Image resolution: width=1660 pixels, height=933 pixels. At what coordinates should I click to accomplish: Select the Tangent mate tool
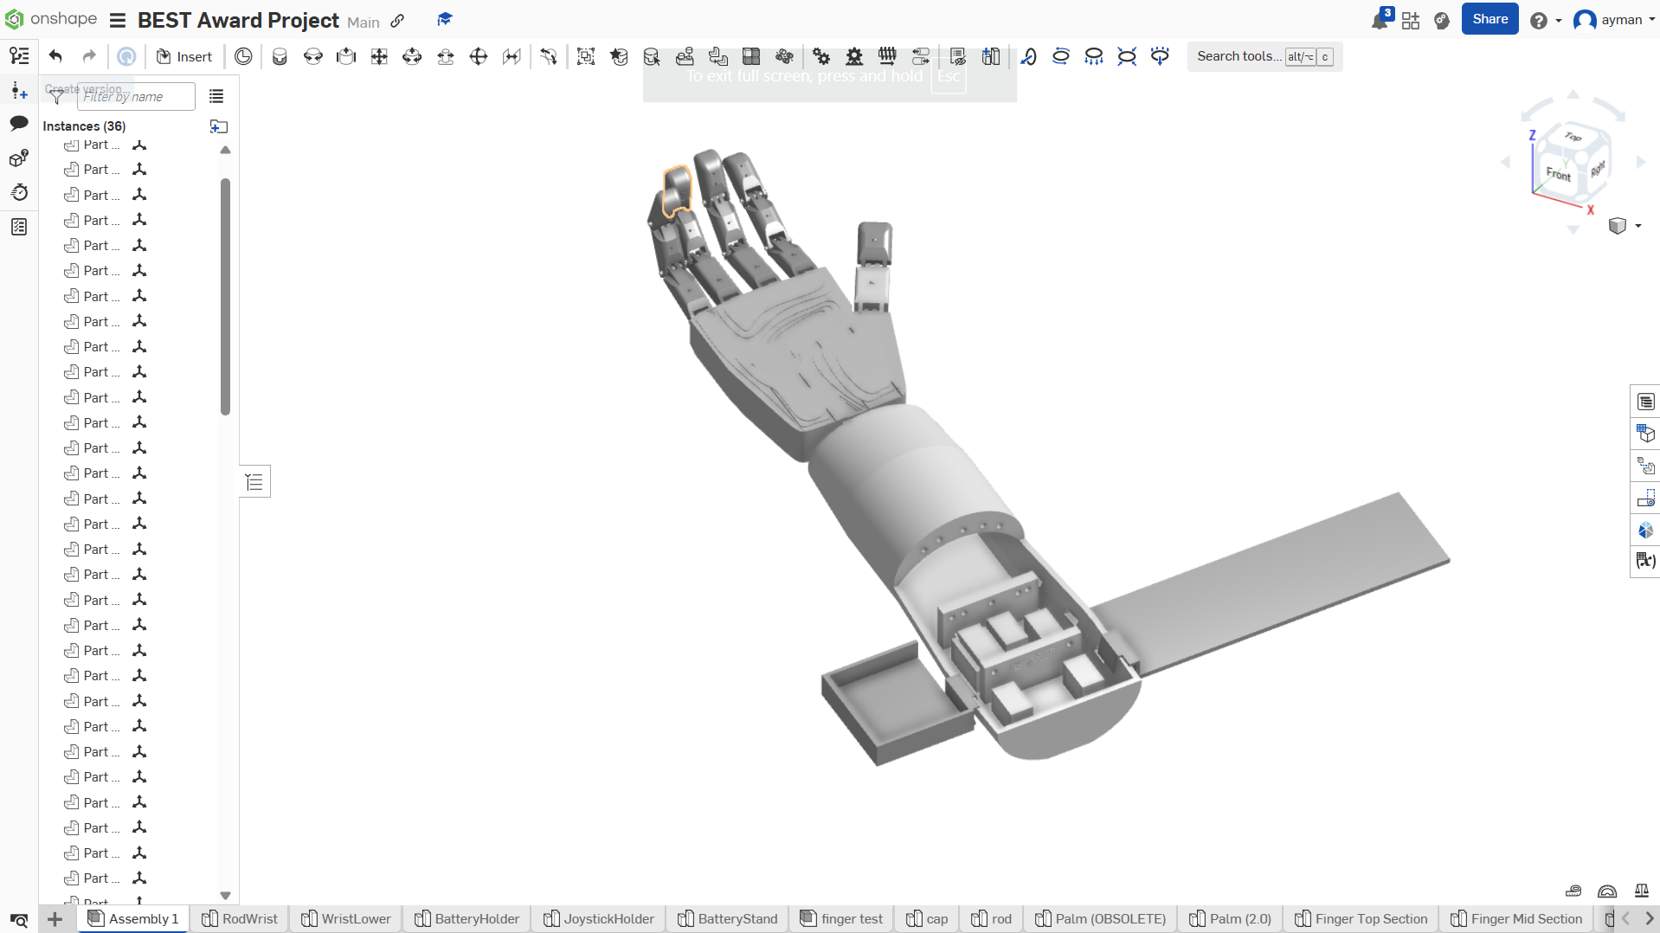(x=549, y=56)
